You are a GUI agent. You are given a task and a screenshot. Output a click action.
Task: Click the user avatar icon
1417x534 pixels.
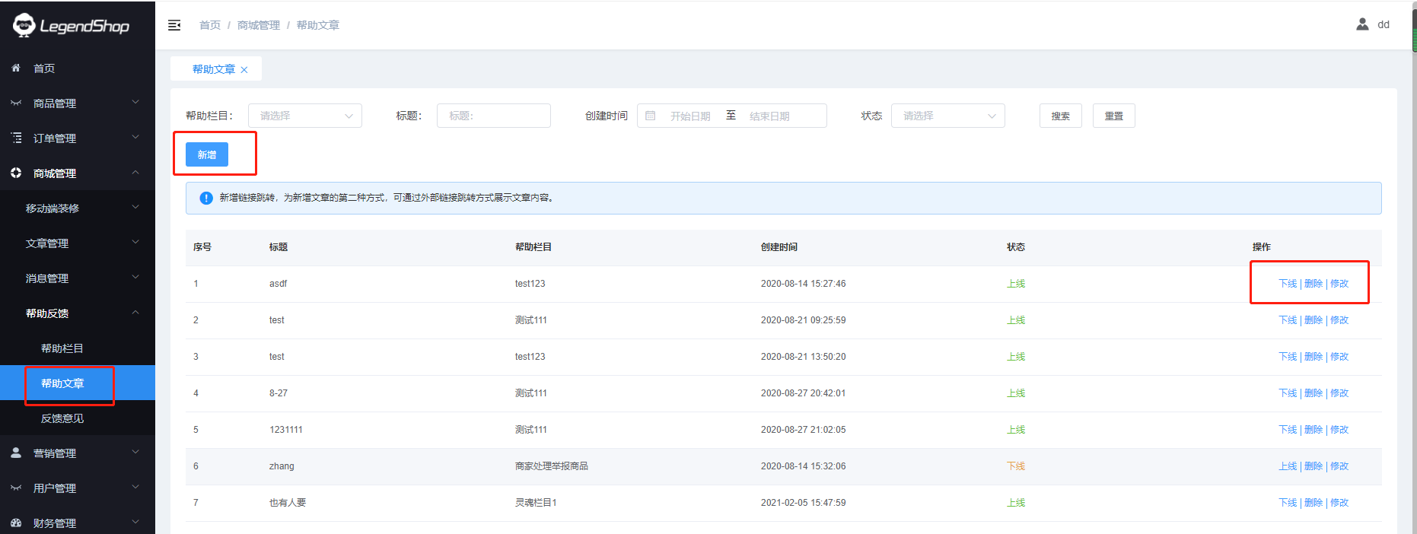click(1362, 24)
